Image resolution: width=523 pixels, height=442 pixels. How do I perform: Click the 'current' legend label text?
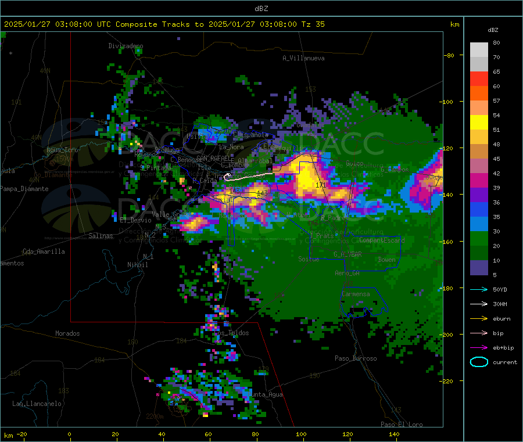tap(505, 362)
